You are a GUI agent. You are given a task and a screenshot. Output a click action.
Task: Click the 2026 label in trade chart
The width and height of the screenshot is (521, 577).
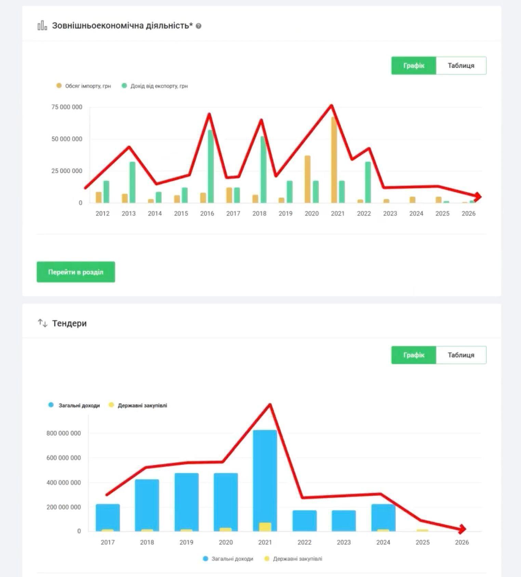click(x=468, y=214)
